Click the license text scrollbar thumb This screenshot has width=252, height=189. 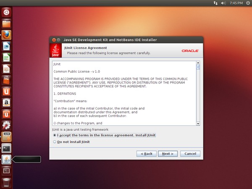click(x=198, y=67)
